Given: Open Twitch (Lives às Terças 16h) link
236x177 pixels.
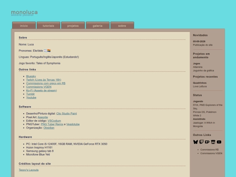Looking at the screenshot, I should [x=44, y=80].
